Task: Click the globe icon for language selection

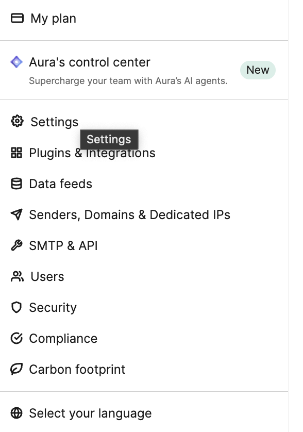Action: 16,413
